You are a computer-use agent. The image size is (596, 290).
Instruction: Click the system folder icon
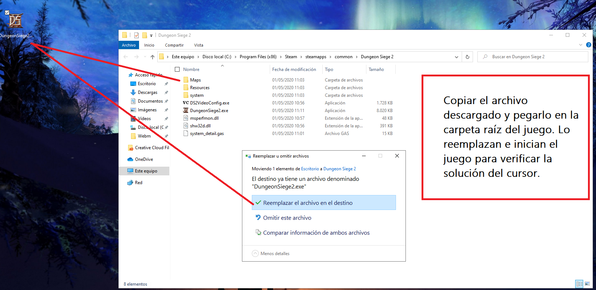186,95
